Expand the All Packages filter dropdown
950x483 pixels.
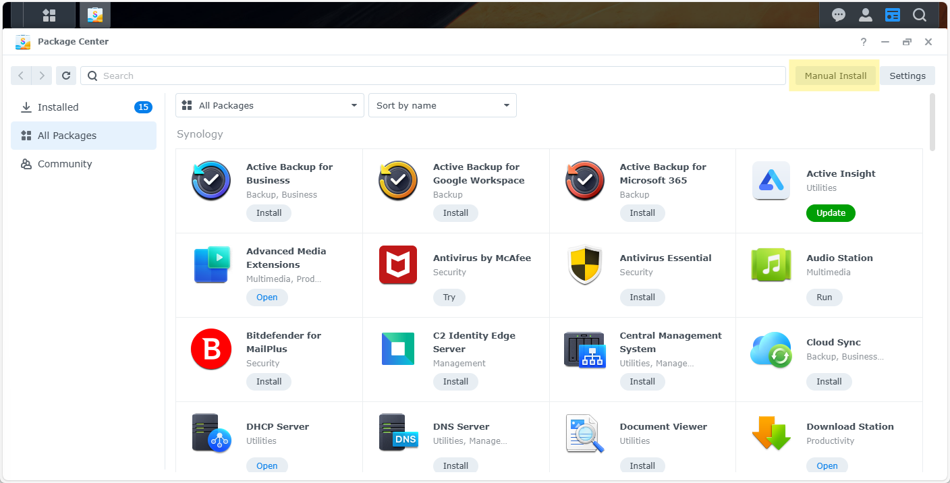[x=270, y=105]
